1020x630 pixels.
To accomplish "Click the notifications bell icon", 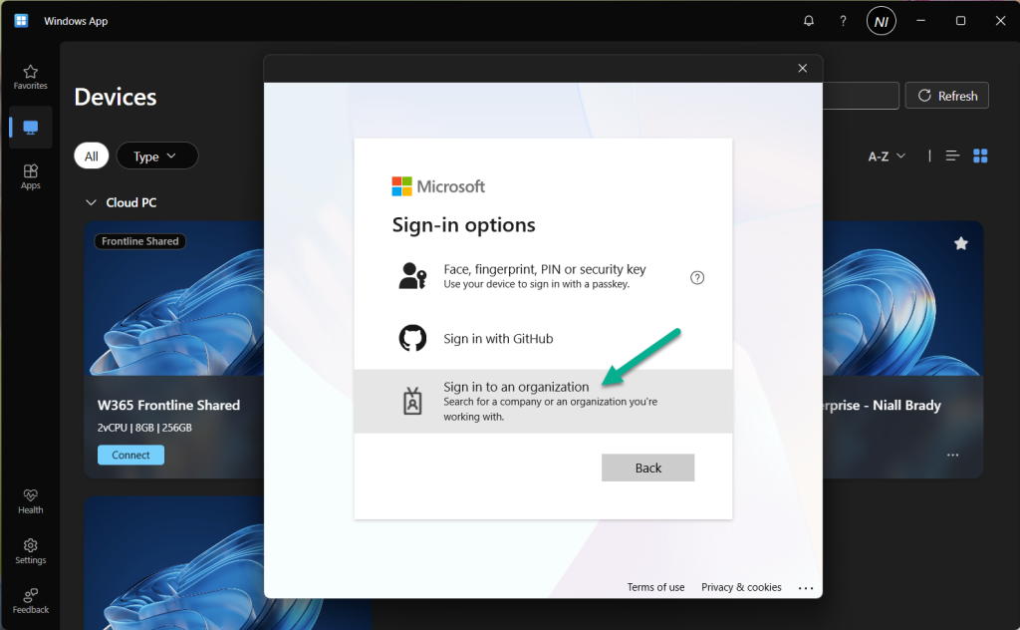I will pos(809,21).
